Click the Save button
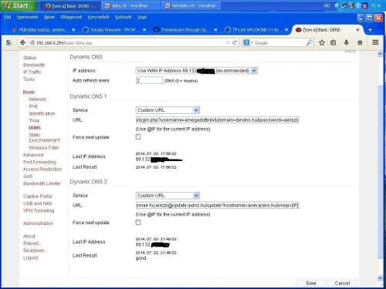Image resolution: width=386 pixels, height=289 pixels. click(x=311, y=283)
